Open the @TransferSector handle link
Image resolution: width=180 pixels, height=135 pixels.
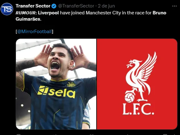click(x=76, y=6)
